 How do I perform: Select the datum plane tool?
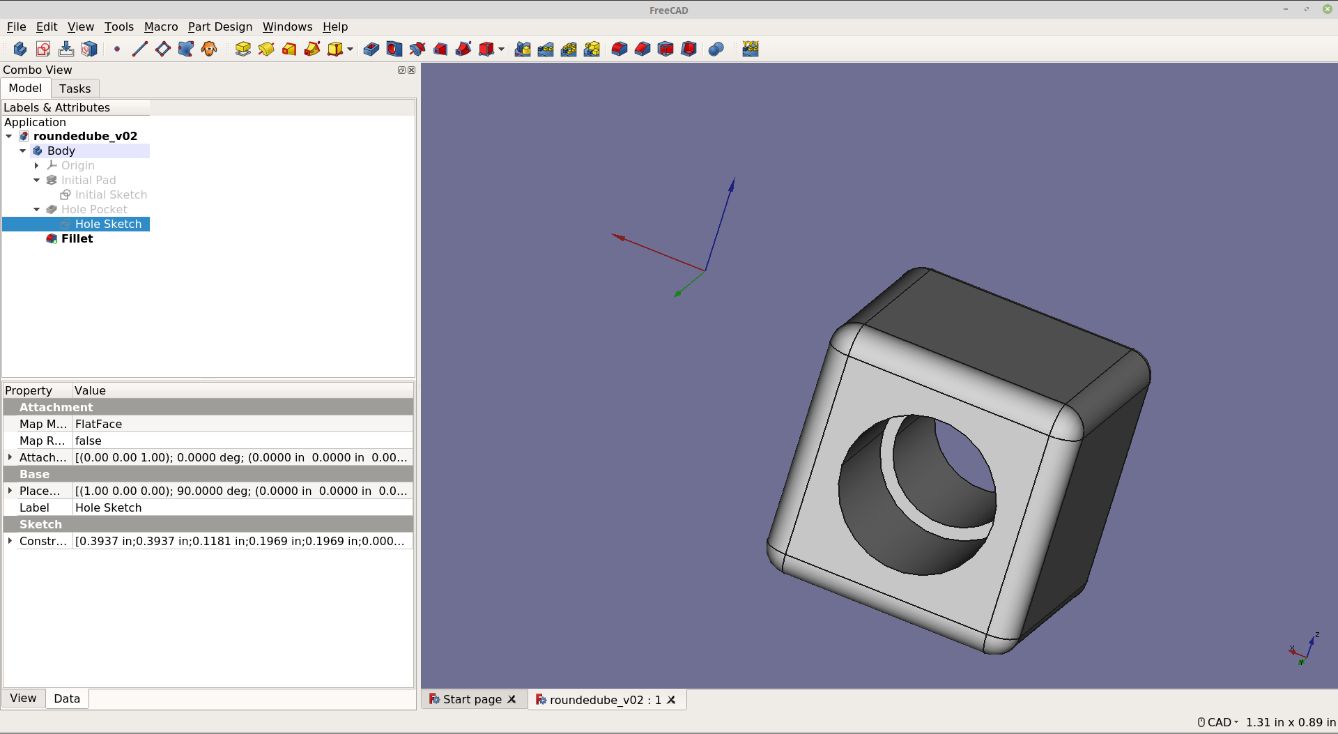(x=163, y=49)
